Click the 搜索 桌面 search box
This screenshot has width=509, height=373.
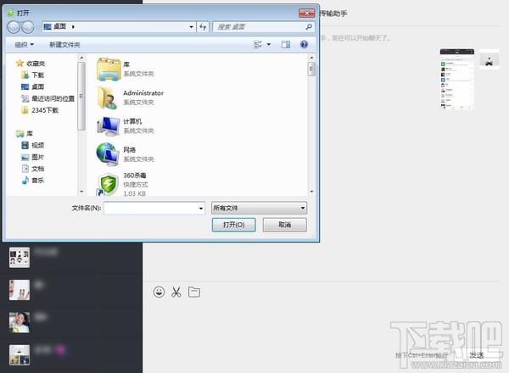263,26
